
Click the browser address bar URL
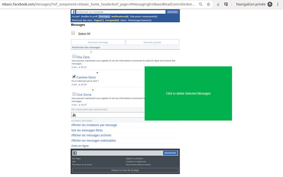point(98,4)
